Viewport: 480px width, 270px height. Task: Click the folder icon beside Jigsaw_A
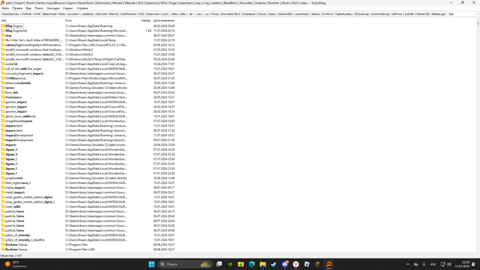(x=3, y=149)
